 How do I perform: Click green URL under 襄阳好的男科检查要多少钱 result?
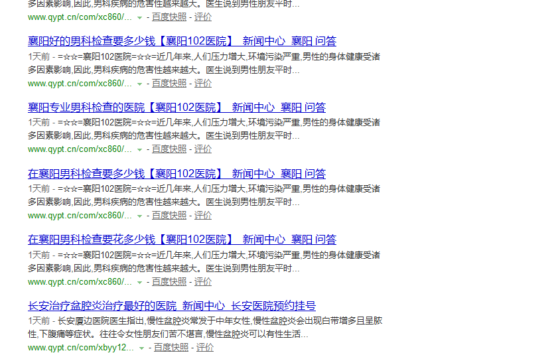point(80,84)
